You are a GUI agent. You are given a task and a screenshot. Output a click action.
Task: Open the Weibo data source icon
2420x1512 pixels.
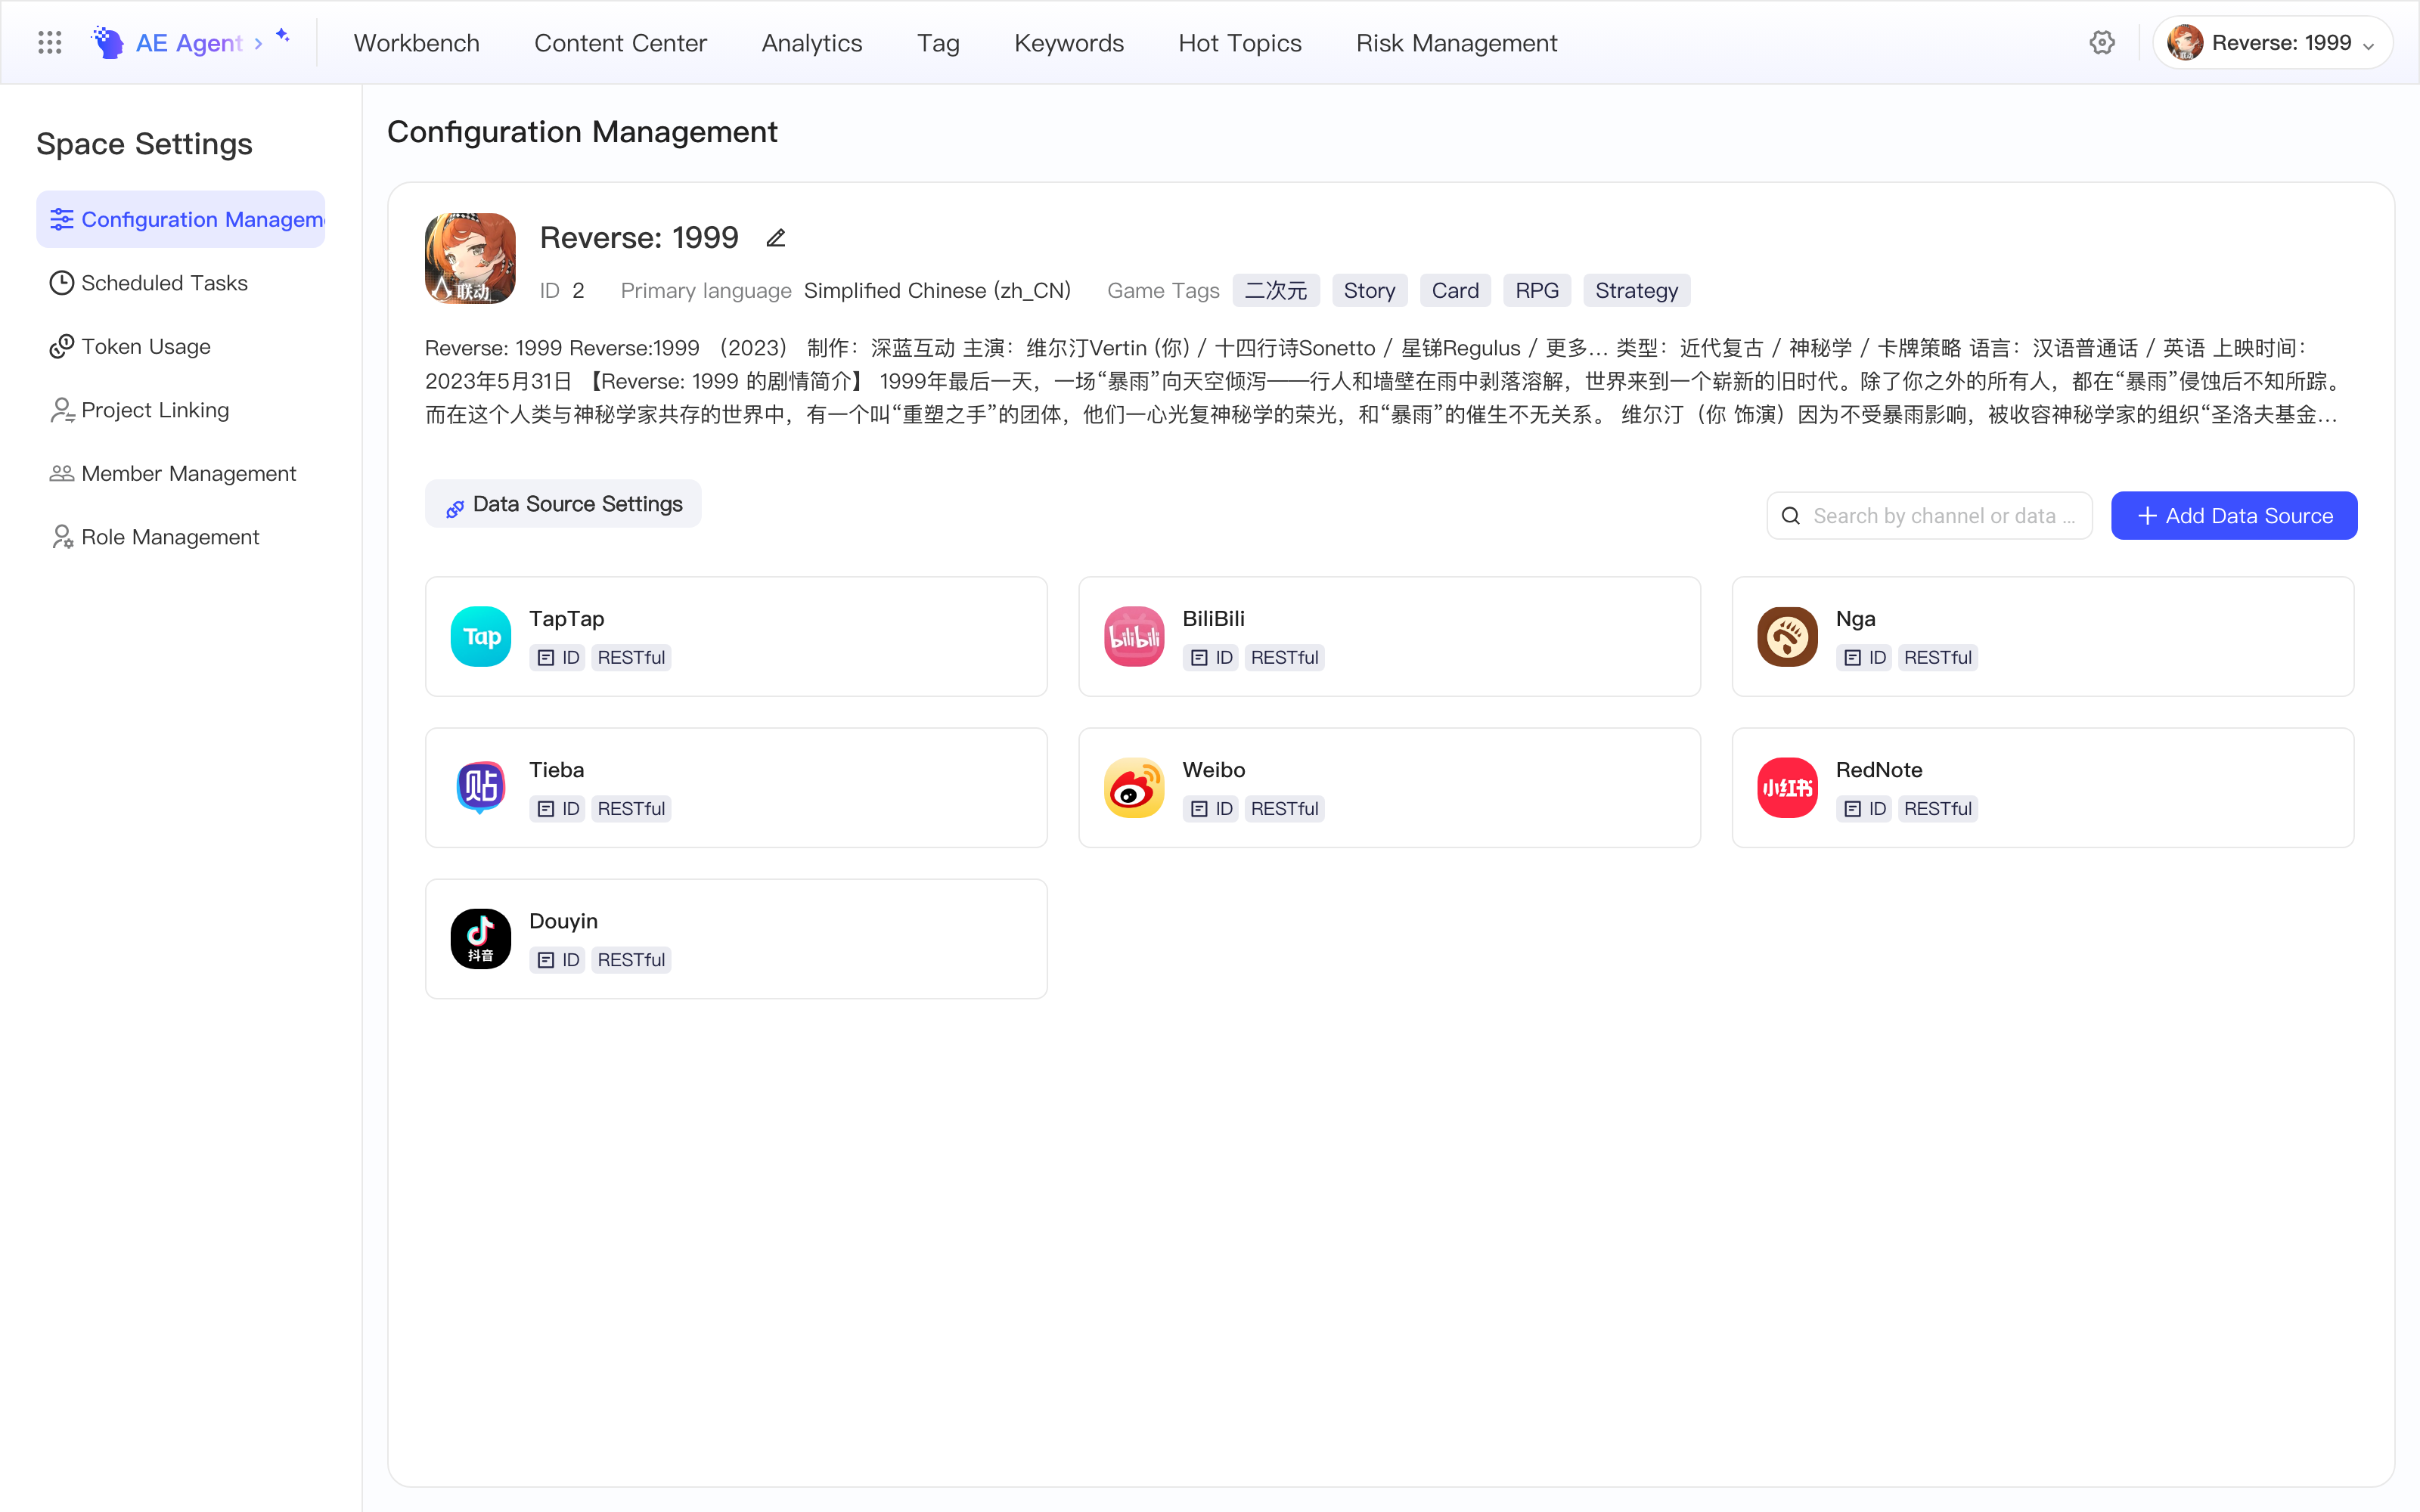click(1134, 787)
